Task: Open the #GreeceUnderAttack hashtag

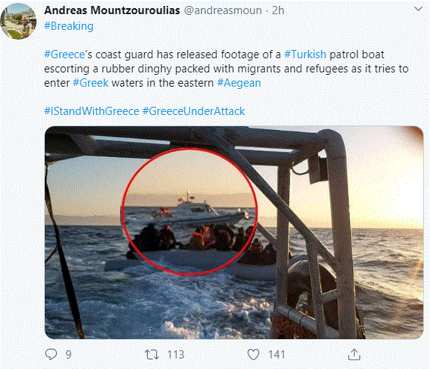Action: tap(193, 111)
